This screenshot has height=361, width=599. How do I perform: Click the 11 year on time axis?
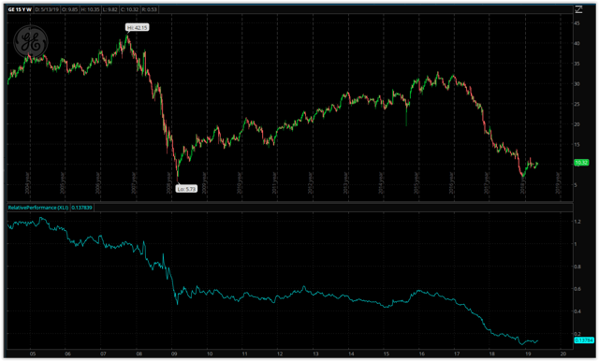tap(245, 354)
